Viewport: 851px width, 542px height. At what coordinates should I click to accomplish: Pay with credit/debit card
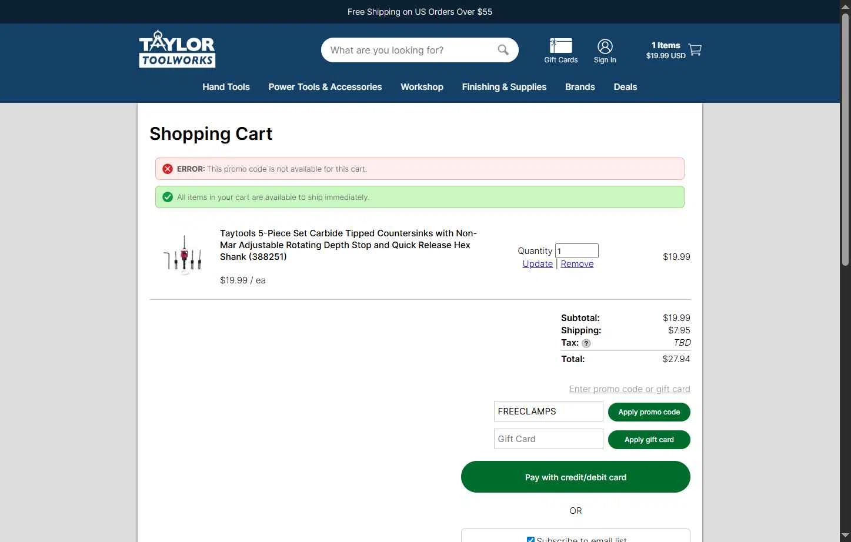click(x=575, y=477)
